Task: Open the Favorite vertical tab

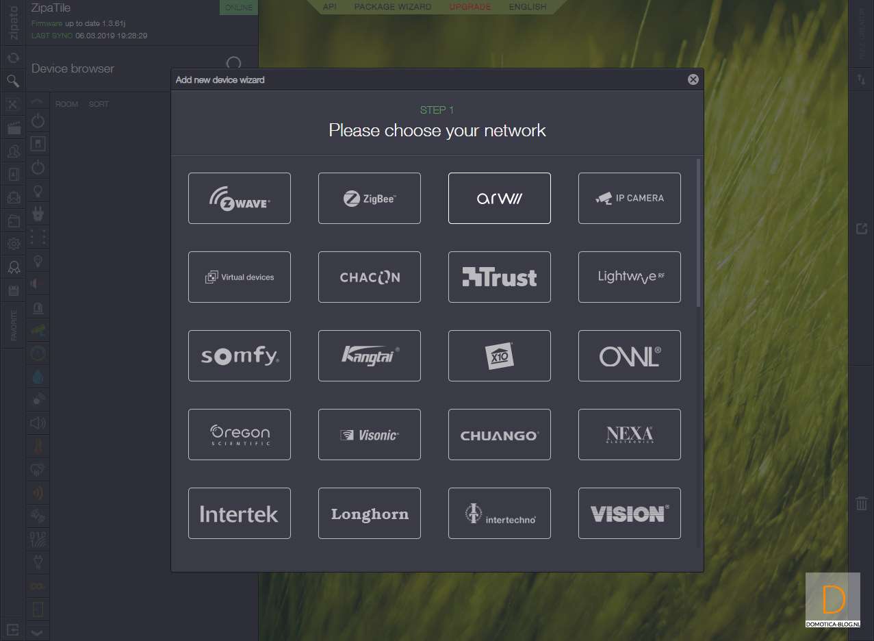Action: 13,326
